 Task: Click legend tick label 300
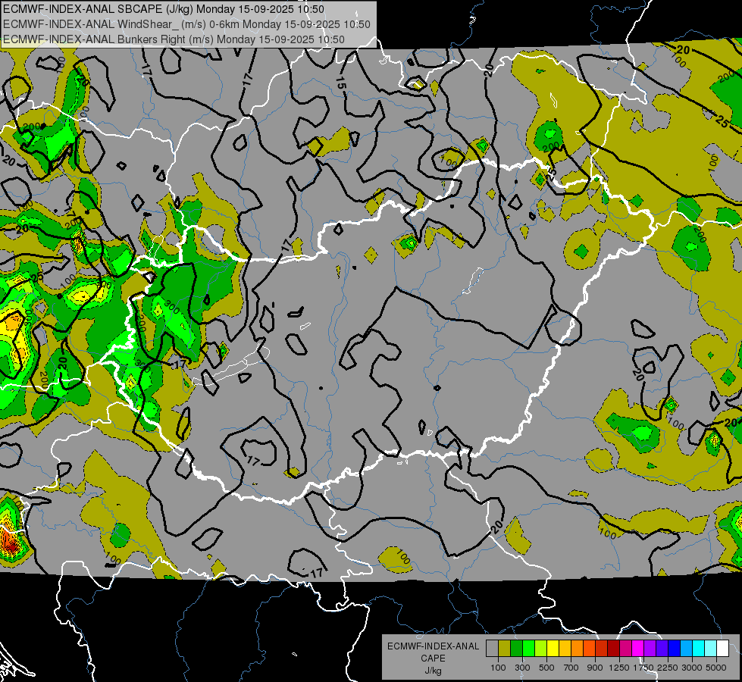522,668
